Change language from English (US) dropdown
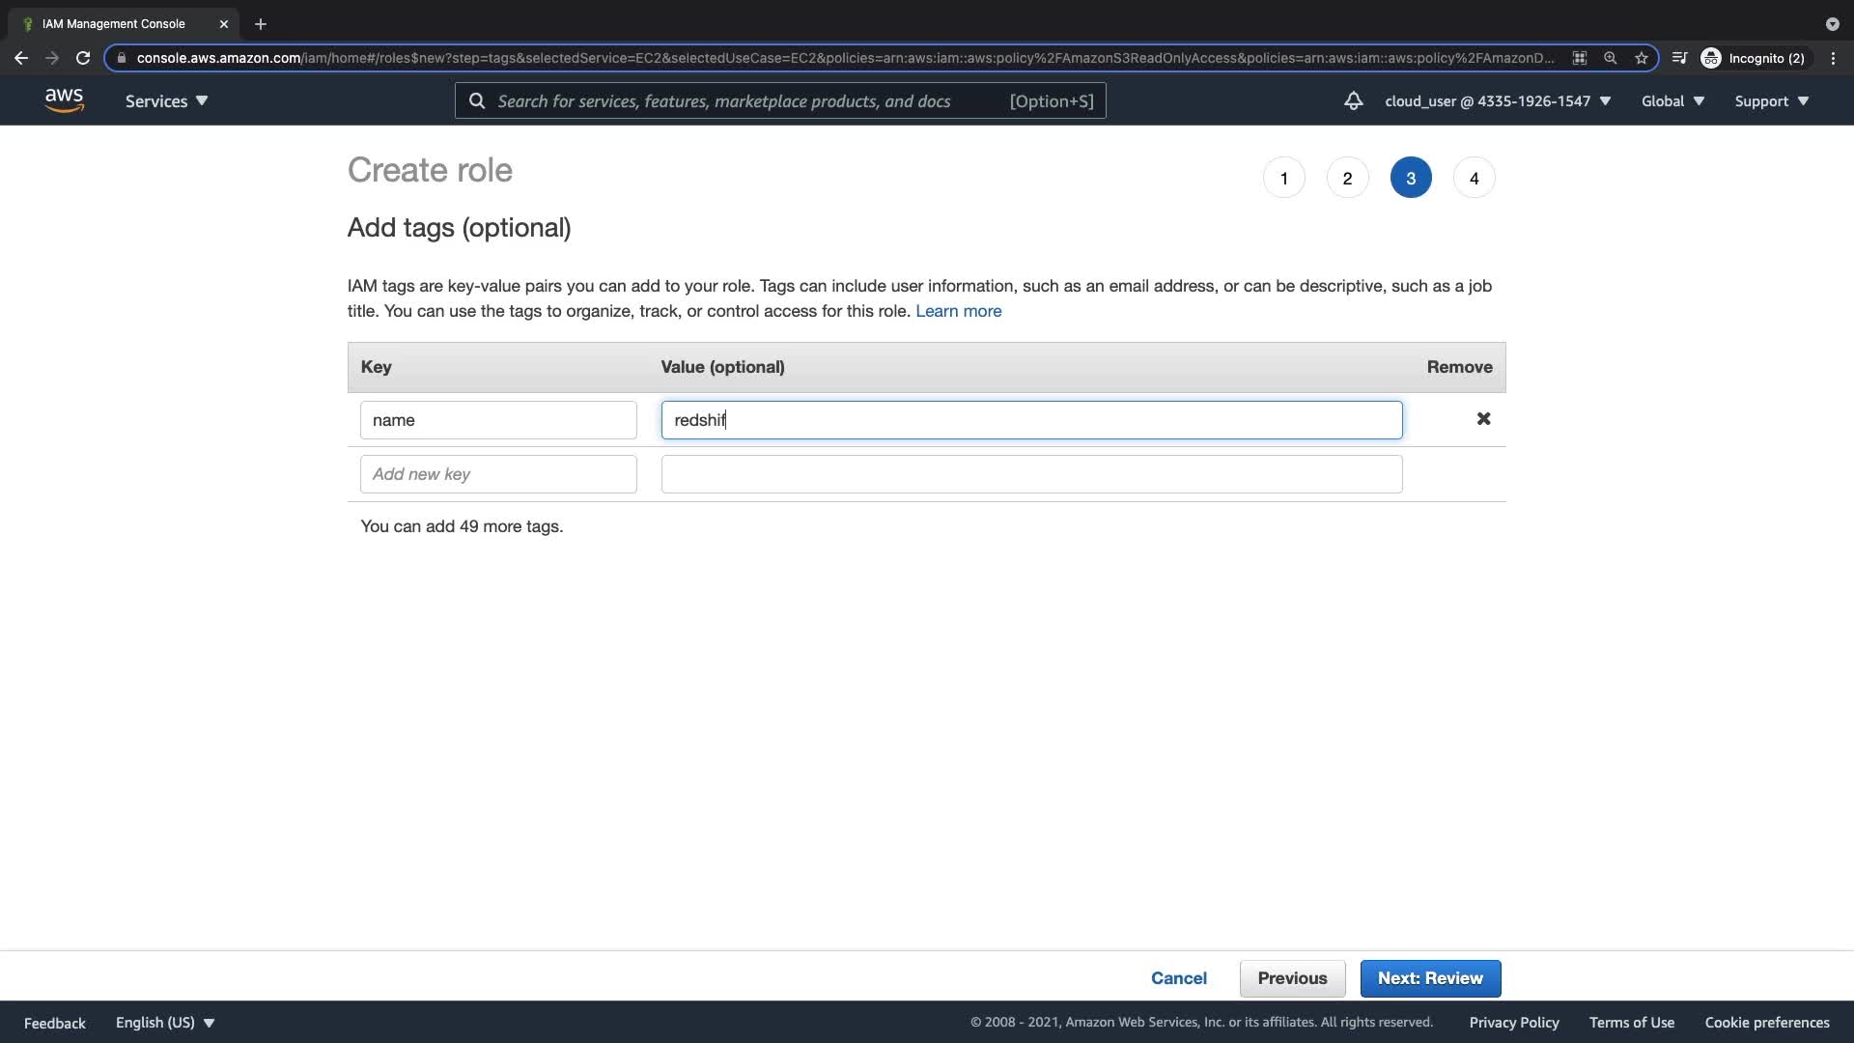1854x1043 pixels. pos(165,1023)
